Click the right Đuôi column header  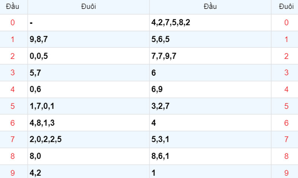pos(286,7)
